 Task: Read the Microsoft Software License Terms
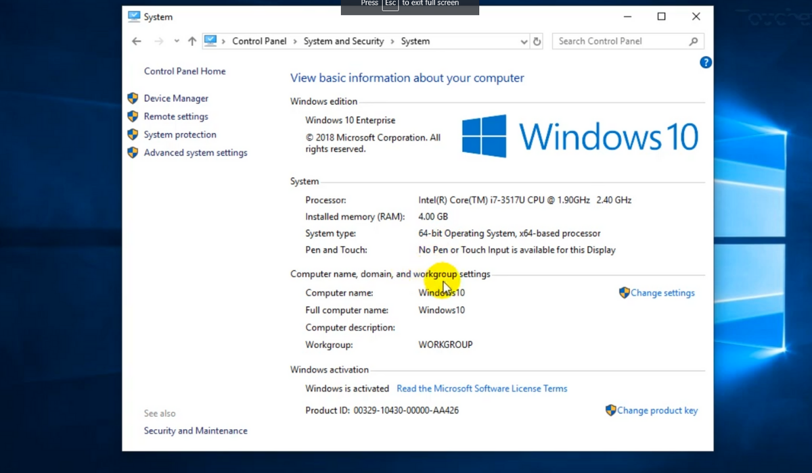pyautogui.click(x=482, y=389)
